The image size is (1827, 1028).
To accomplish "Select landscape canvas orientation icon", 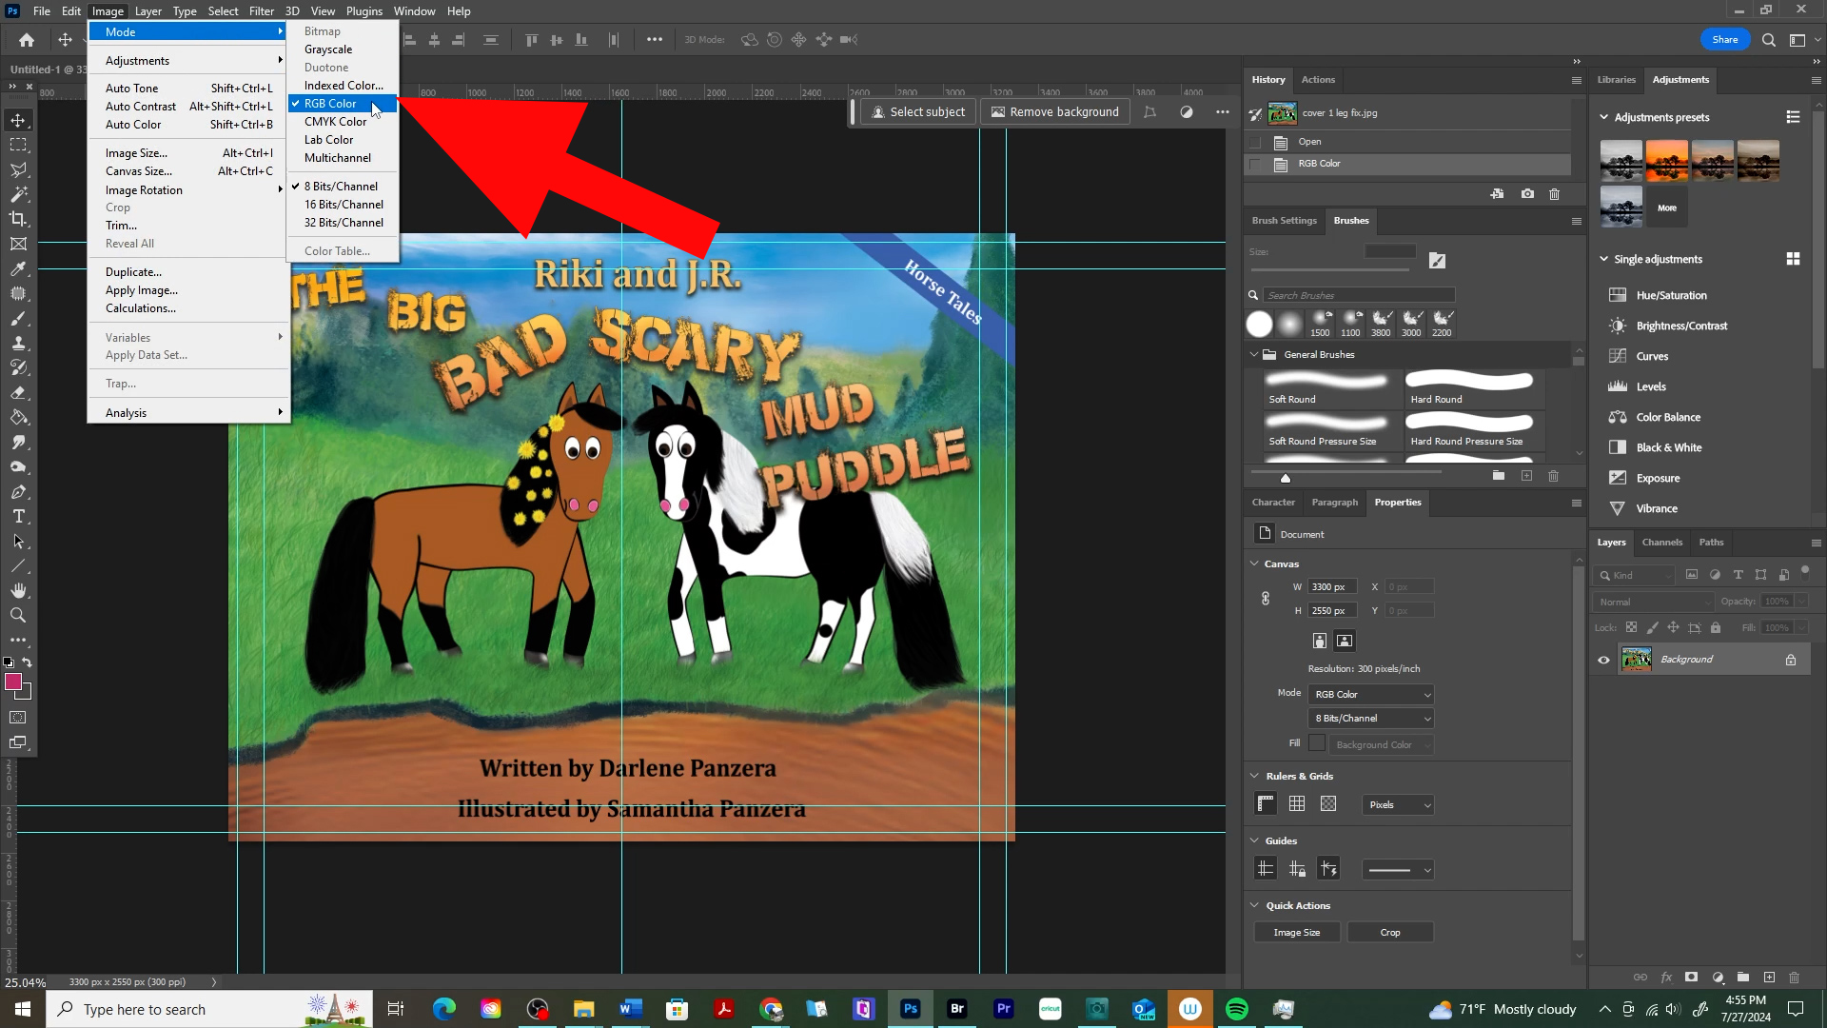I will coord(1344,641).
